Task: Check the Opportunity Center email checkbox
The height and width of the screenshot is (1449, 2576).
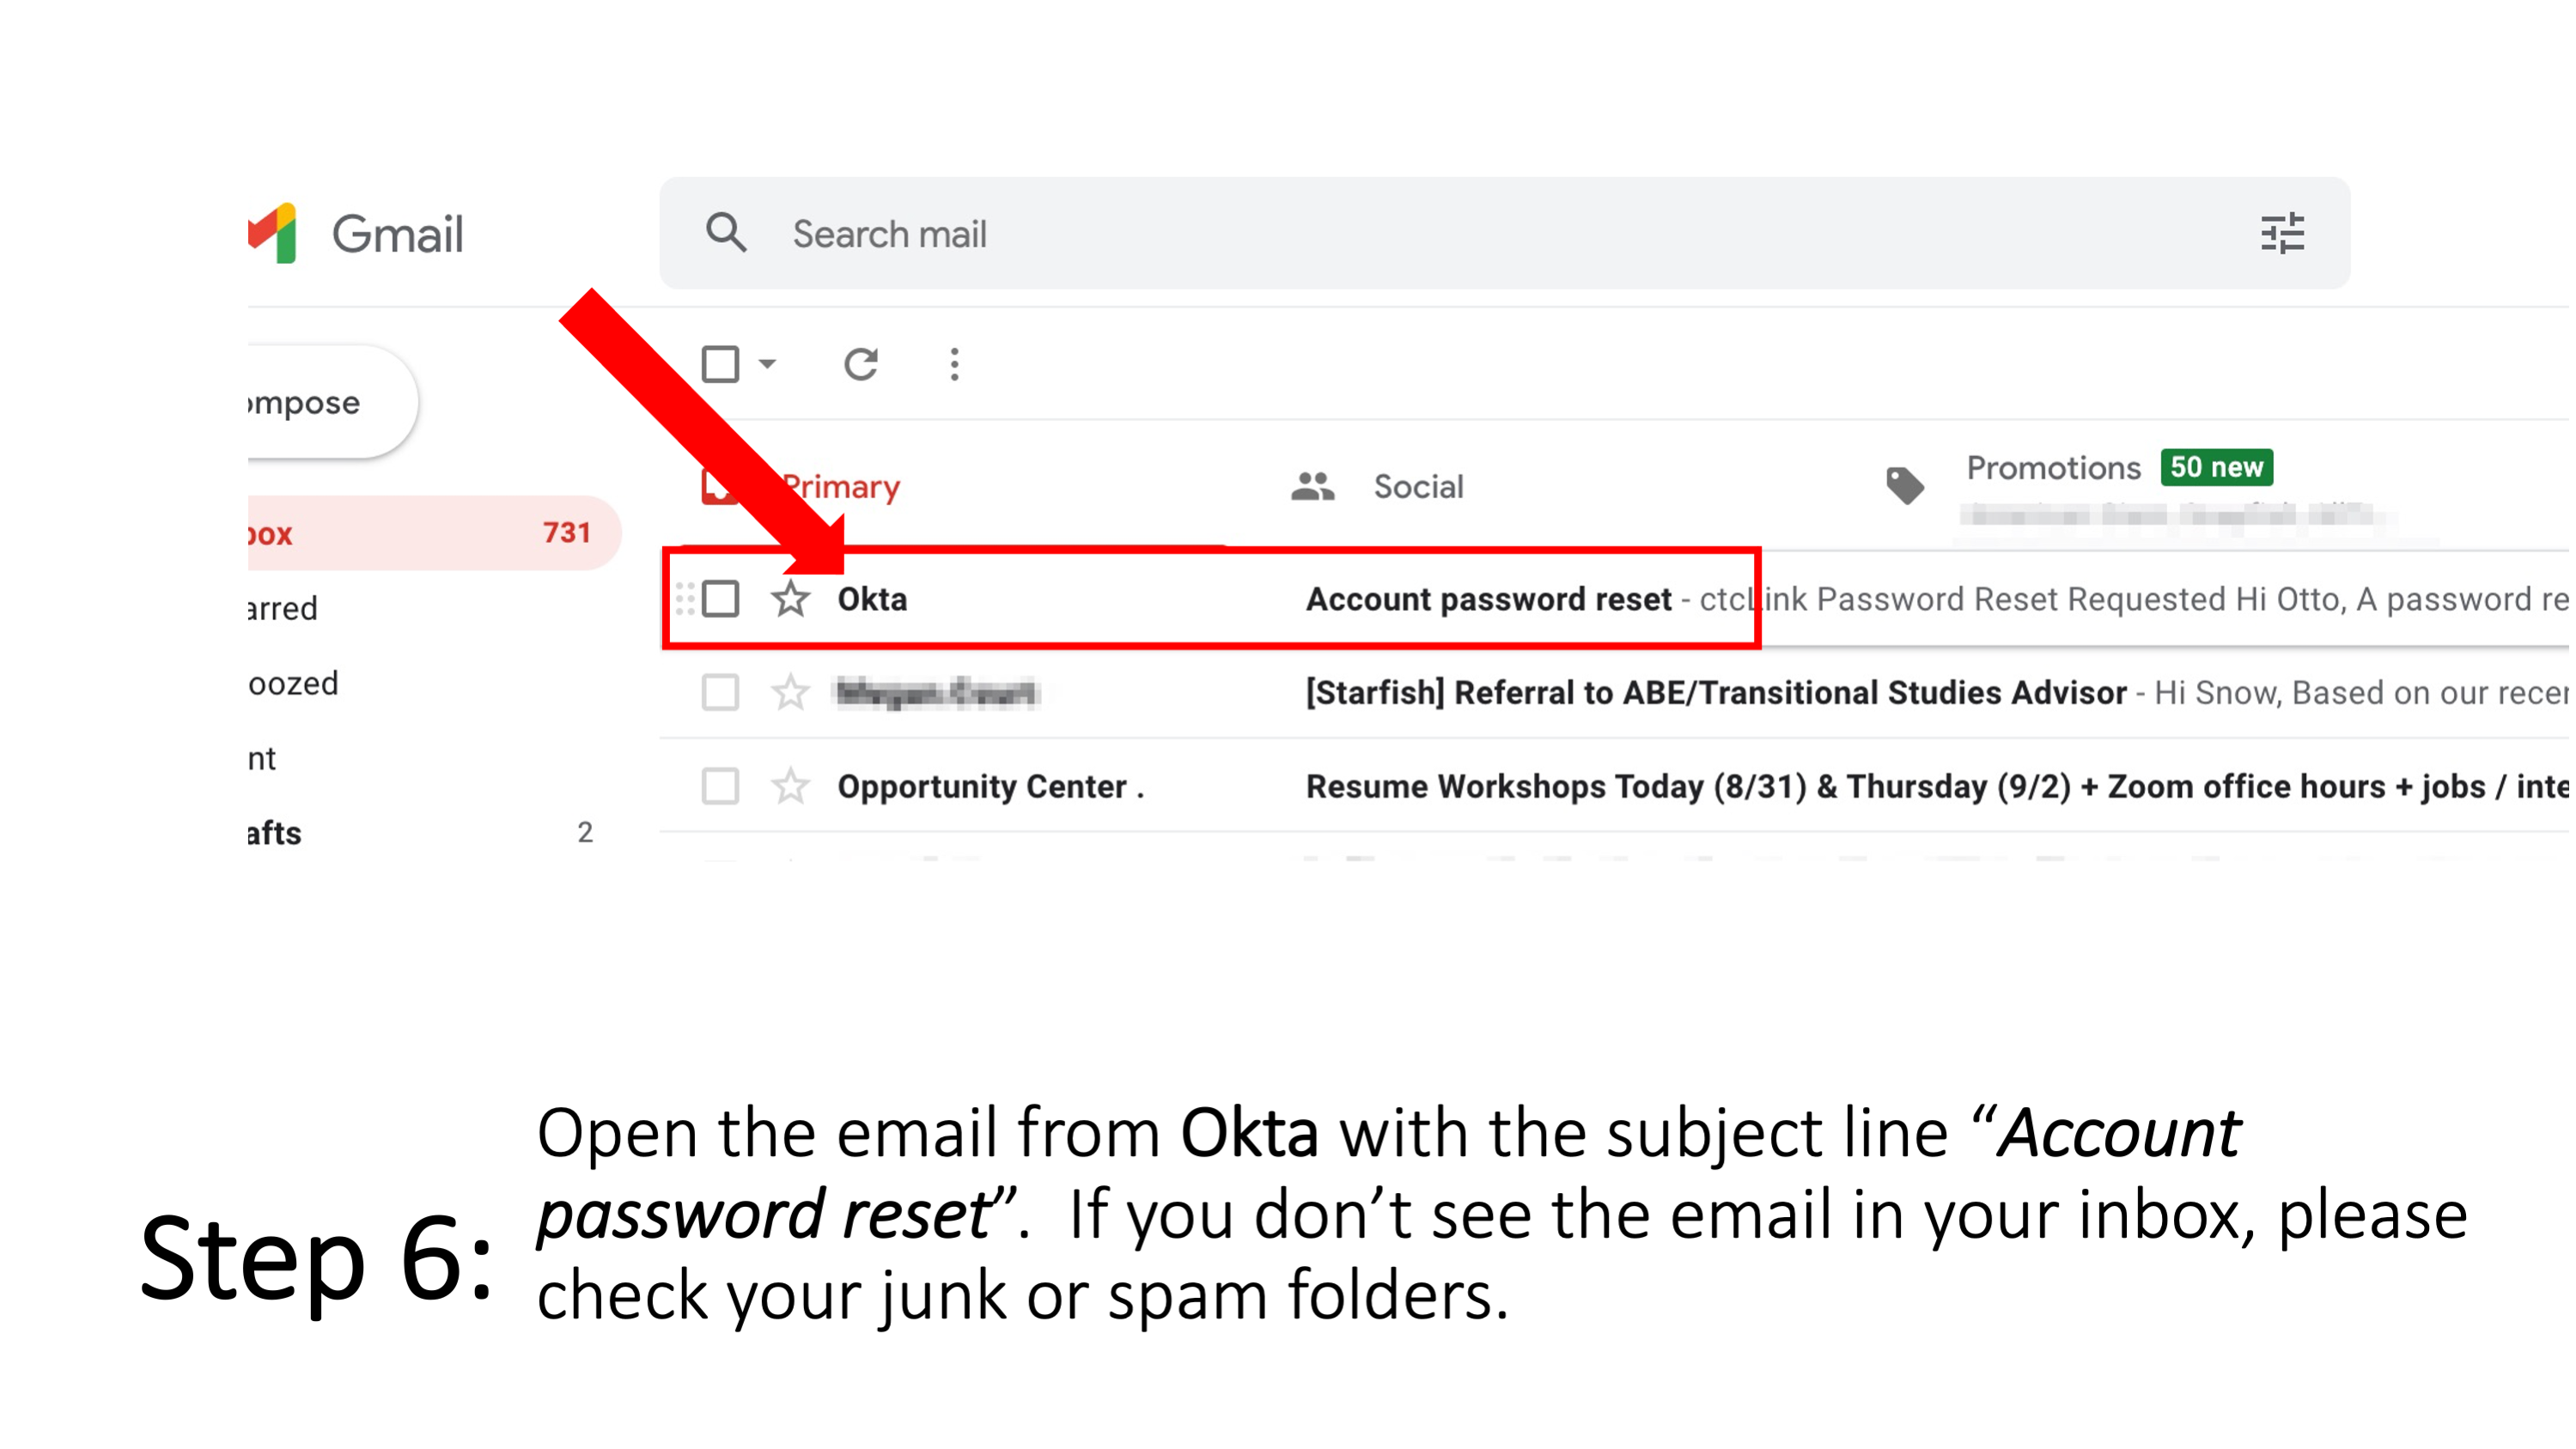Action: click(720, 786)
